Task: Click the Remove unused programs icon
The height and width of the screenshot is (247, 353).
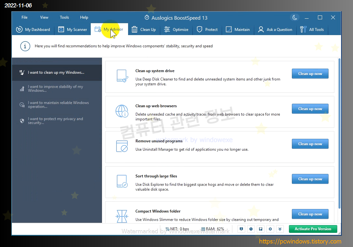Action: tap(122, 146)
